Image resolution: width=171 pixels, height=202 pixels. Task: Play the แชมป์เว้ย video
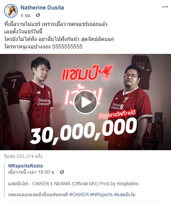[85, 102]
